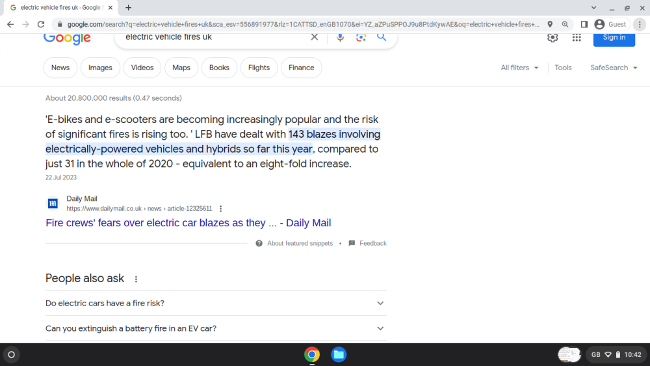Select the Finance filter tab
This screenshot has height=366, width=650.
pos(302,68)
